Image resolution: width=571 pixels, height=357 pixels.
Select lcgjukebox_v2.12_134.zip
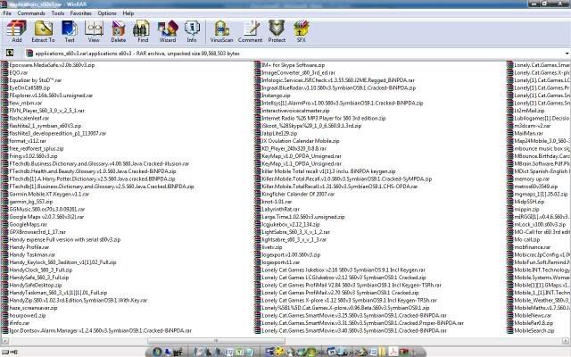click(291, 224)
